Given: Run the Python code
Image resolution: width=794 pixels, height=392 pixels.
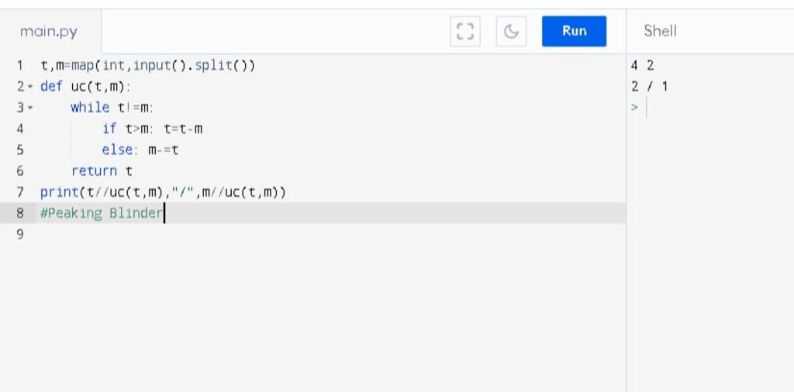Looking at the screenshot, I should pos(574,31).
